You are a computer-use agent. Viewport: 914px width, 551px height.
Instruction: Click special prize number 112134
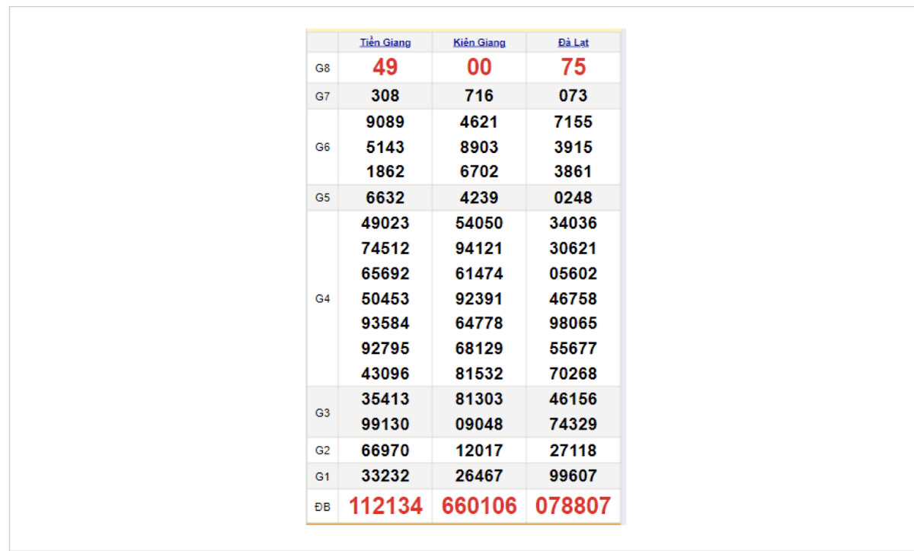tap(385, 506)
